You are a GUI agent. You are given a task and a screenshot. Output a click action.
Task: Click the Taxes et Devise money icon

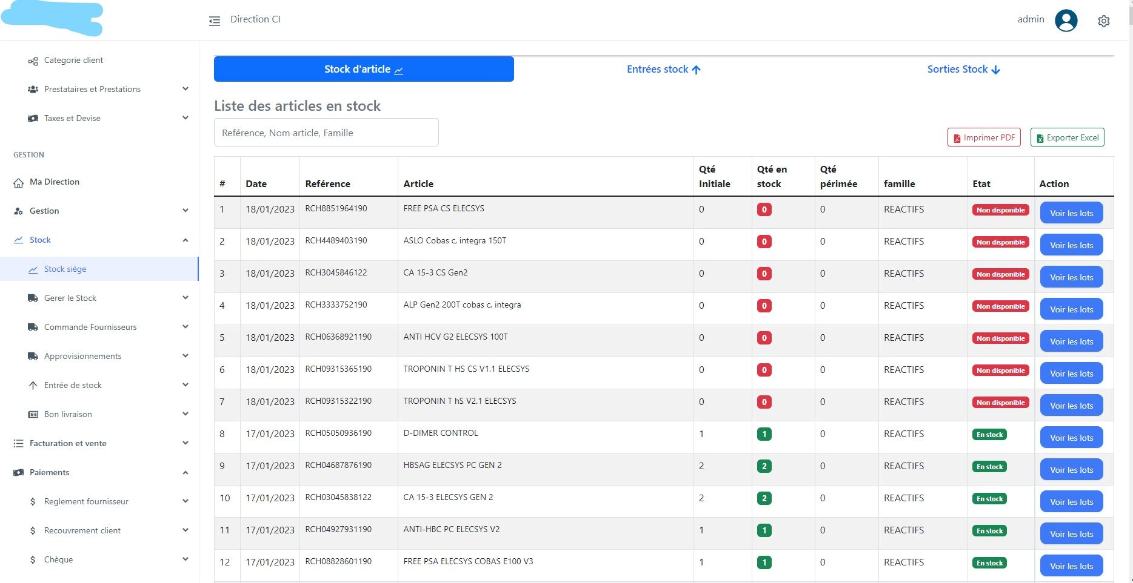click(x=33, y=119)
